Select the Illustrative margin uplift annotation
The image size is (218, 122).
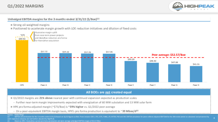[x=51, y=37]
